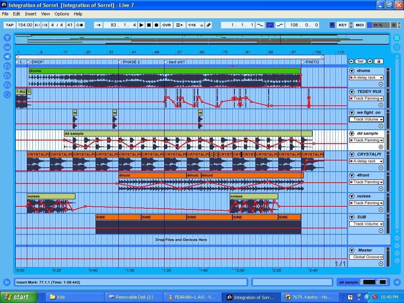The height and width of the screenshot is (303, 404).
Task: Enable Draw Mode with the pencil icon
Action: [x=209, y=25]
